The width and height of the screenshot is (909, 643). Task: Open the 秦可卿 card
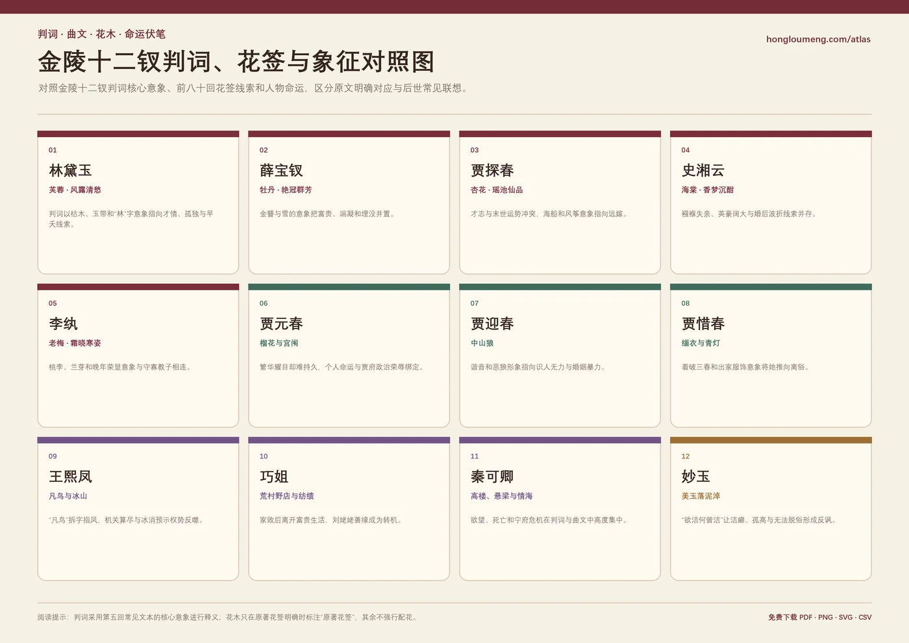(x=560, y=509)
